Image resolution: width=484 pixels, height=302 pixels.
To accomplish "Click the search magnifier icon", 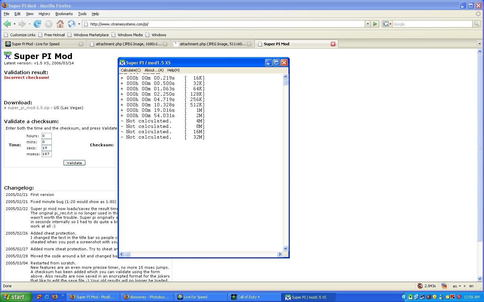I will tap(476, 24).
